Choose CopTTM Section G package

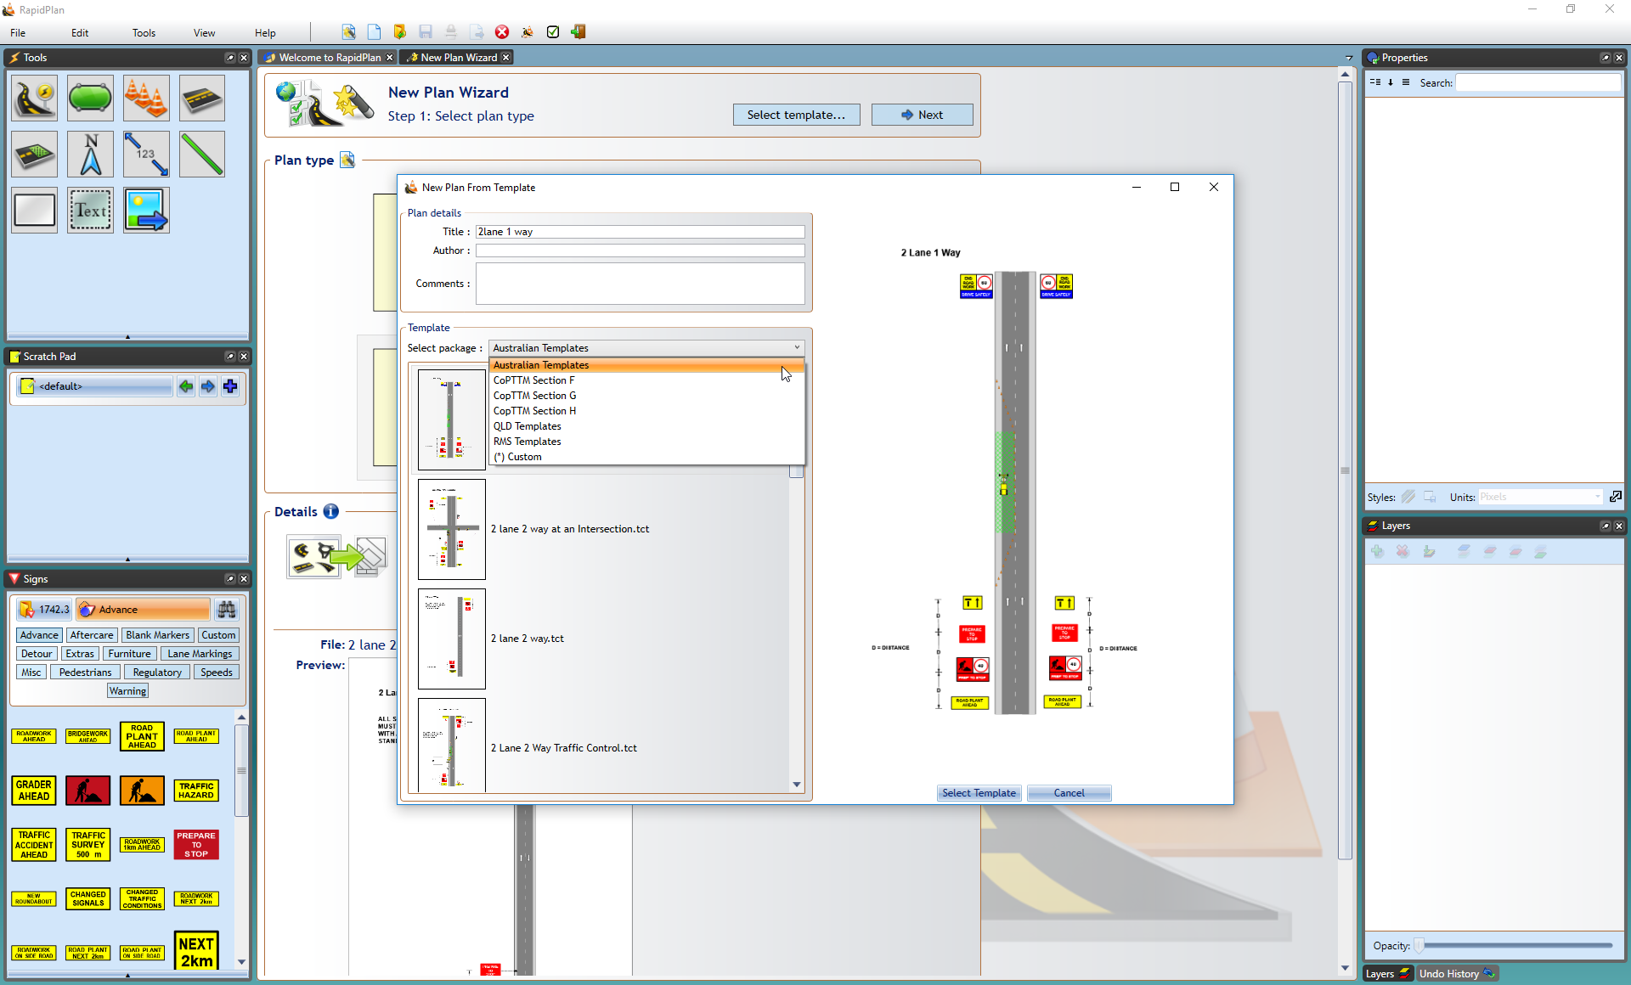tap(646, 396)
